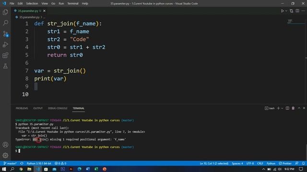
Task: Open Chrome from the taskbar
Action: click(x=21, y=169)
